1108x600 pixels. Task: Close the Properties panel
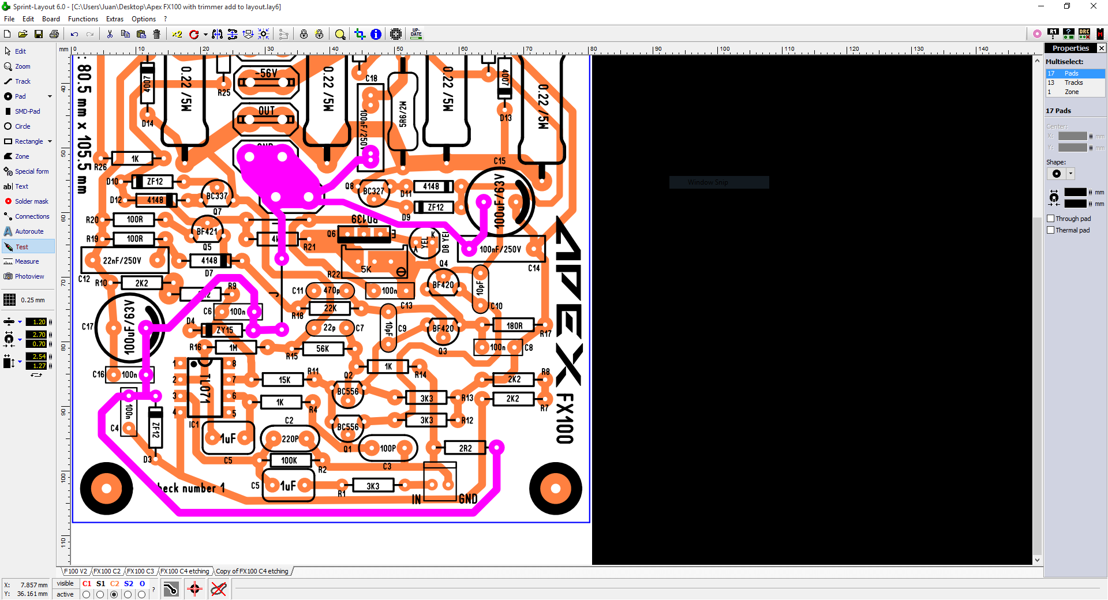[x=1101, y=48]
